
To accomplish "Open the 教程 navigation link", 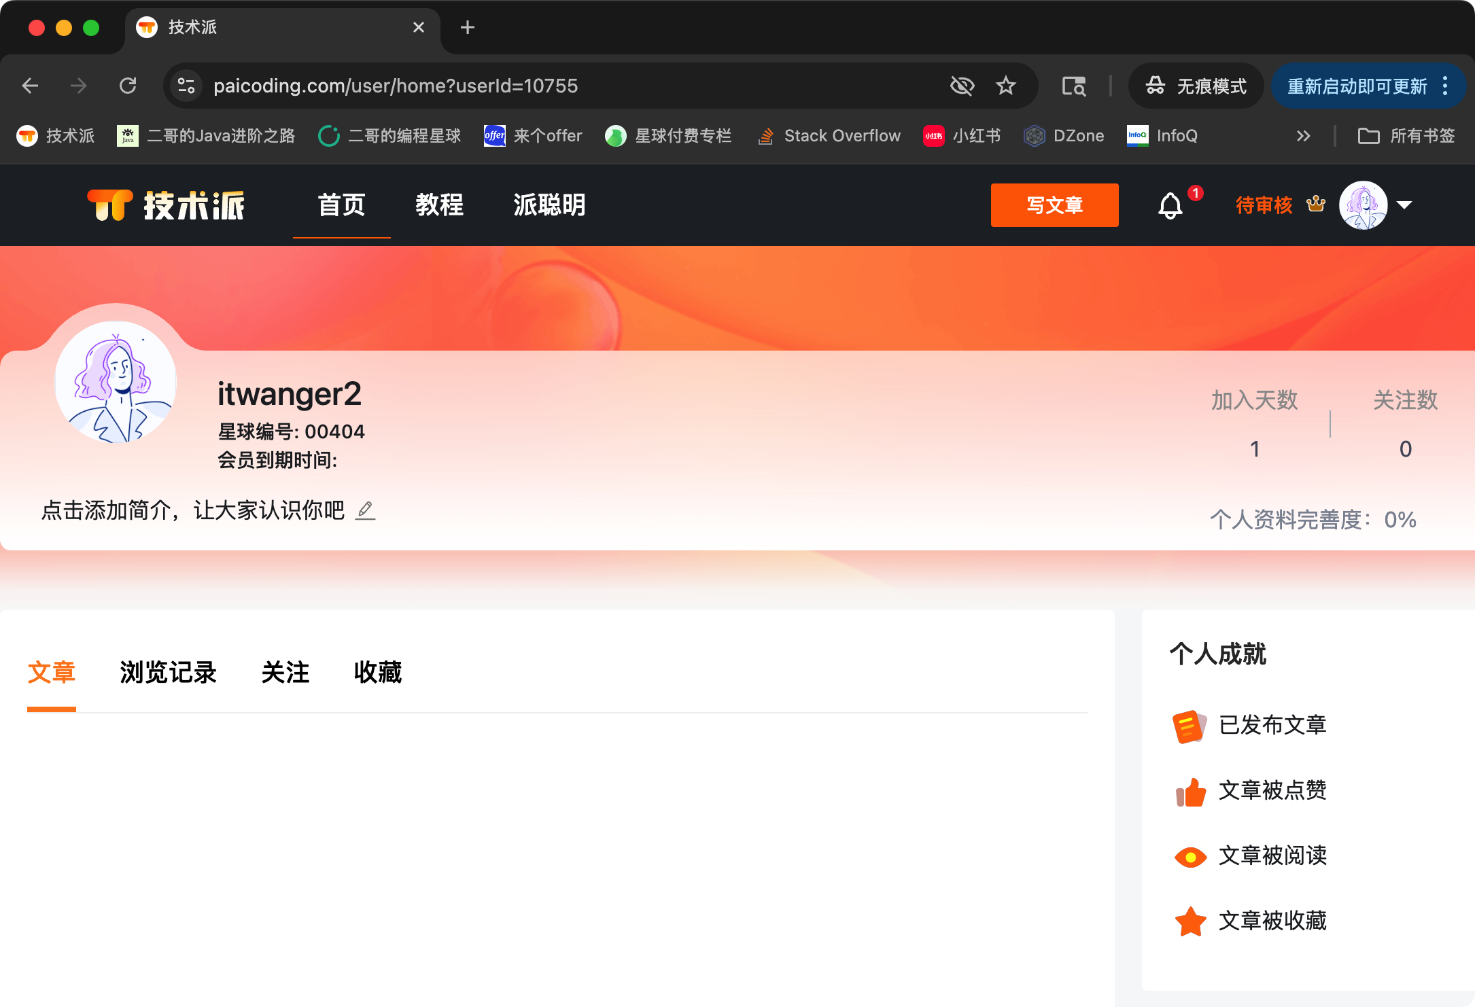I will click(x=439, y=205).
